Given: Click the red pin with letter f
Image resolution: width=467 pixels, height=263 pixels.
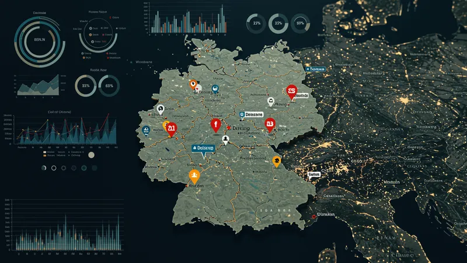Looking at the screenshot, I should (215, 124).
